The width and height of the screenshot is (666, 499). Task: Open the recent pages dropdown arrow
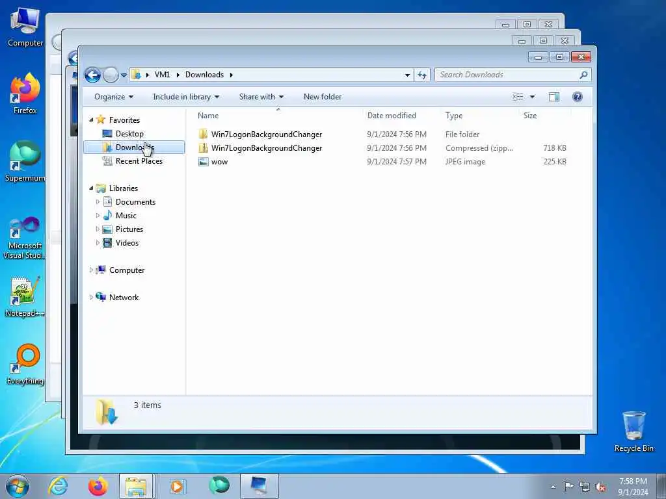(124, 75)
